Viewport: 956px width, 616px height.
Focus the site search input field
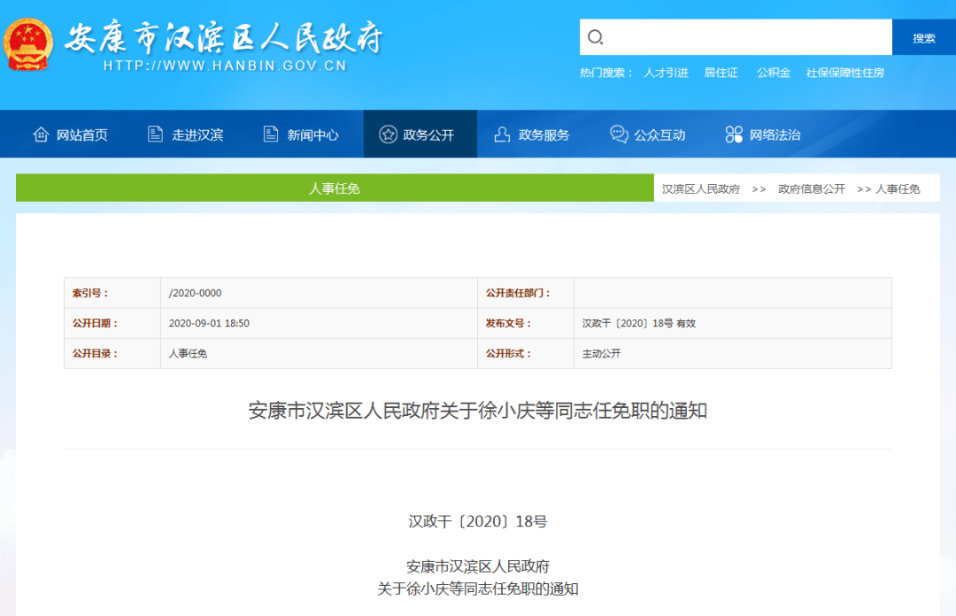tap(736, 37)
